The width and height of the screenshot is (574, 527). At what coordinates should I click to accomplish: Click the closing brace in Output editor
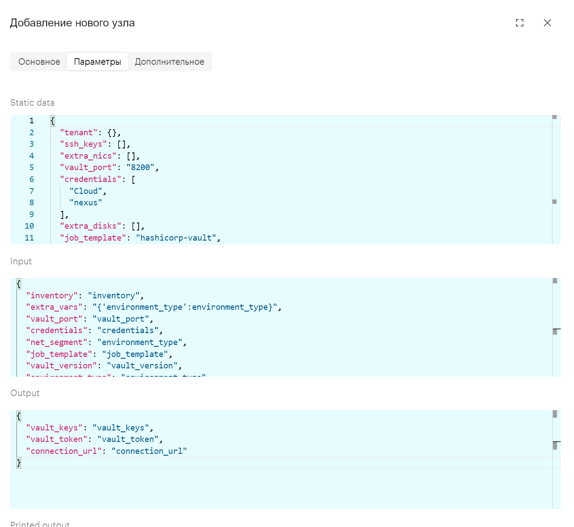[19, 463]
